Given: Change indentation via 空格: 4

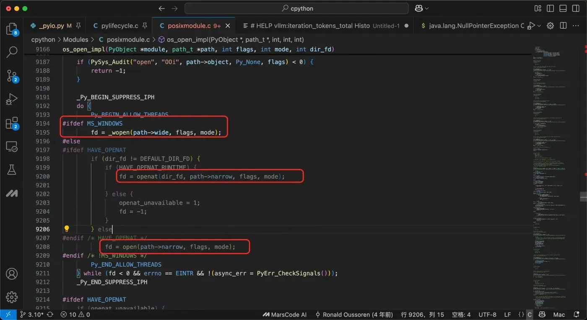Looking at the screenshot, I should pos(461,315).
